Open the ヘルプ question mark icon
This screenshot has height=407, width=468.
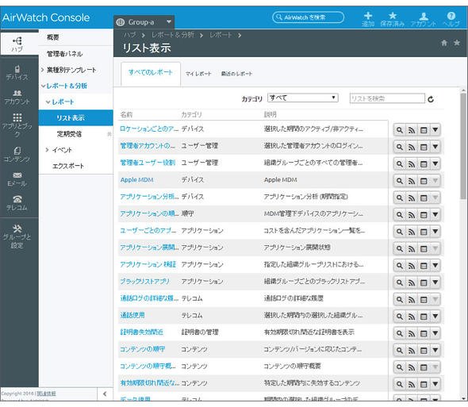click(x=451, y=19)
